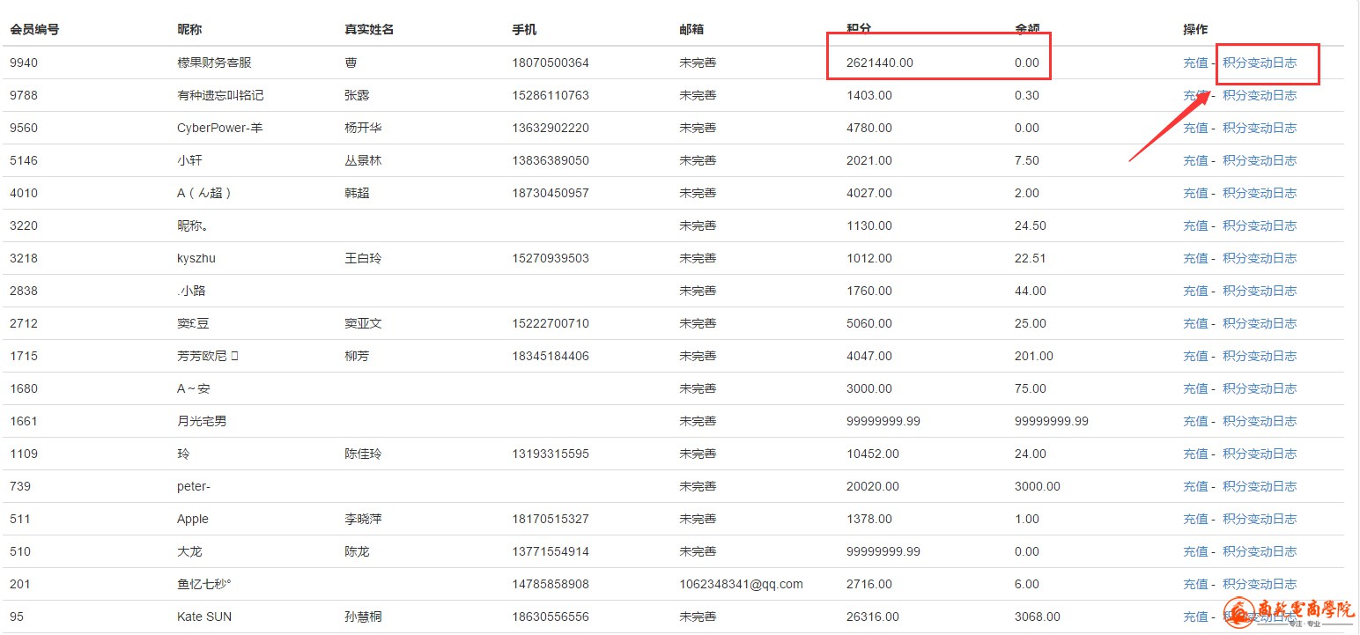Open 积分变动日志 for member 2838

click(1260, 291)
